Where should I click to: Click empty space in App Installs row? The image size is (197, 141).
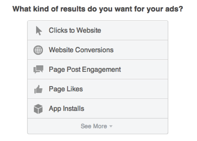(x=126, y=109)
